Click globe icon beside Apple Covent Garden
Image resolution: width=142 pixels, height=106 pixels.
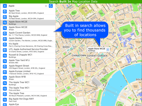5,34
